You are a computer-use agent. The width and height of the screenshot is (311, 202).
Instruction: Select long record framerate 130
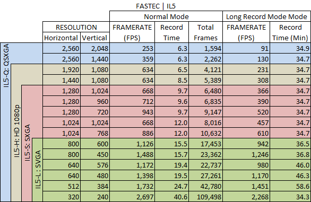pyautogui.click(x=246, y=59)
